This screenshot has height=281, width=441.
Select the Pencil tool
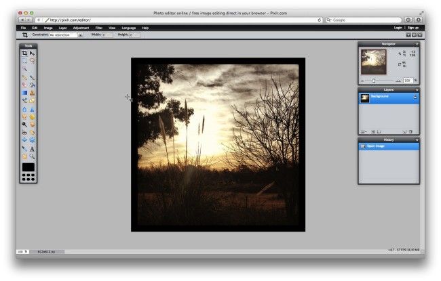24,77
